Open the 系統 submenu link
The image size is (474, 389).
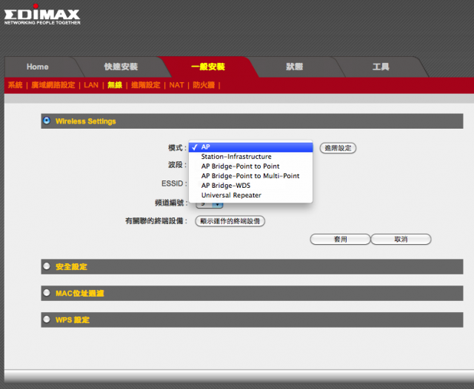pos(15,85)
